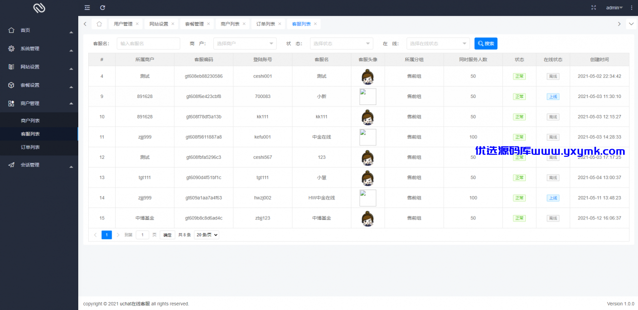The width and height of the screenshot is (638, 310).
Task: Click the 离线 tag in ceshi001 row
Action: click(x=553, y=76)
